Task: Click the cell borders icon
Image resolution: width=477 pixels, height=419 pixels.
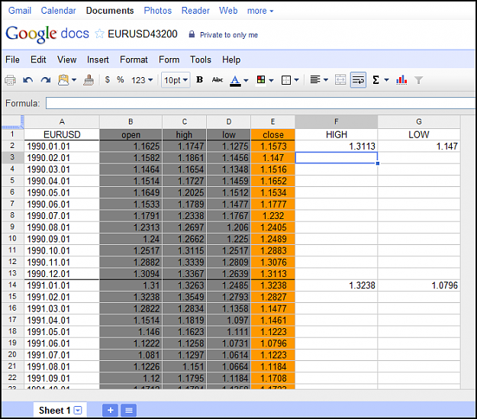Action: pos(286,80)
